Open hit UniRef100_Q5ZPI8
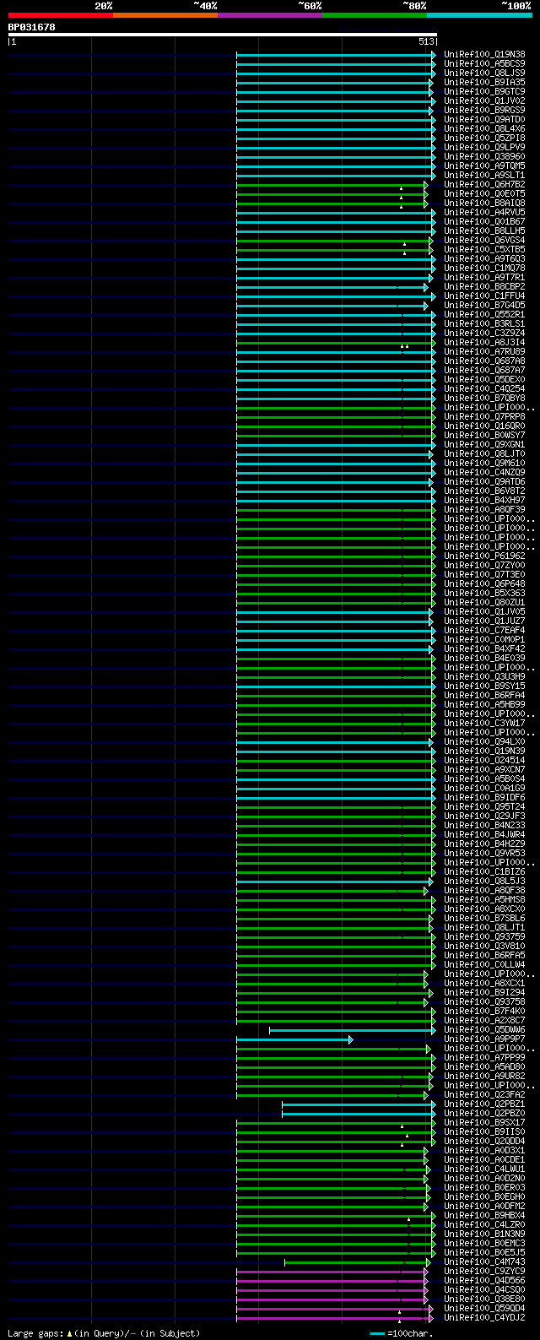 484,138
